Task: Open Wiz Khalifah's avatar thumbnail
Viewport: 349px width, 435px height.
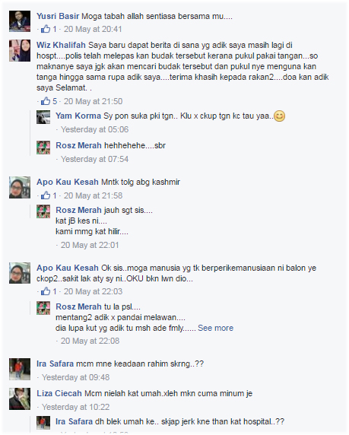Action: click(x=20, y=50)
